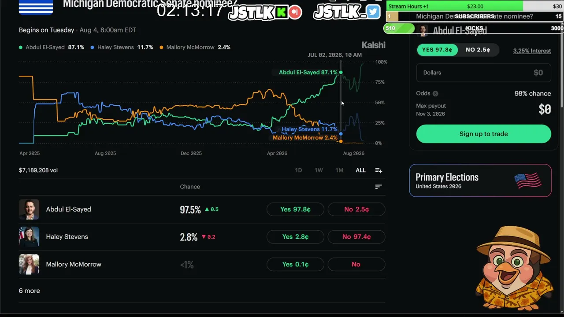Click the 97.5% chance value for Abdul El-Sayed
Screen dimensions: 564x317
190,210
